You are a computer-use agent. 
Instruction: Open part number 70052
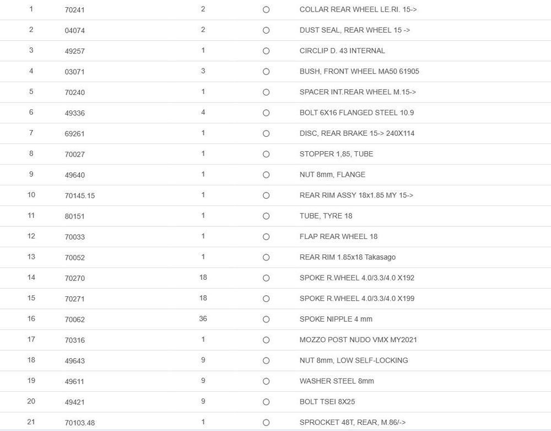(x=75, y=258)
